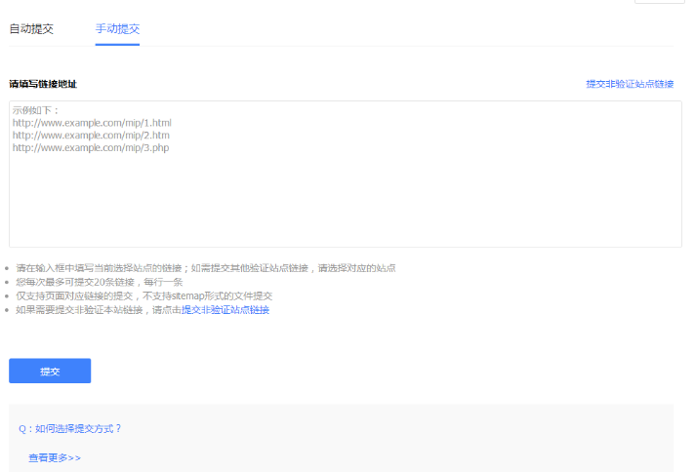Click inside the link address text area

[345, 195]
